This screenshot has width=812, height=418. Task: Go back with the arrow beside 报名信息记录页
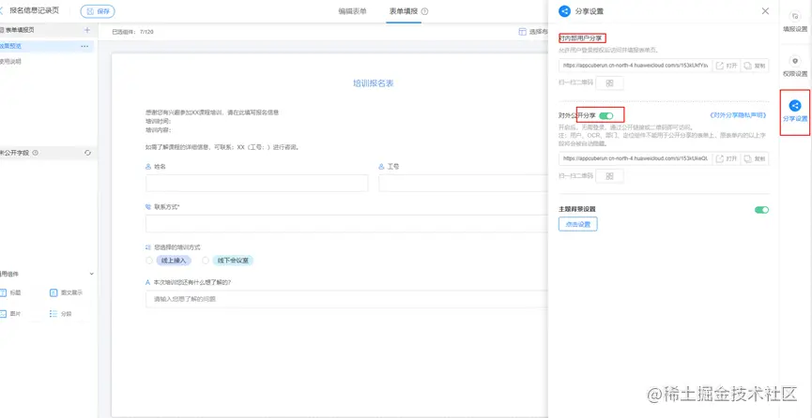2,11
